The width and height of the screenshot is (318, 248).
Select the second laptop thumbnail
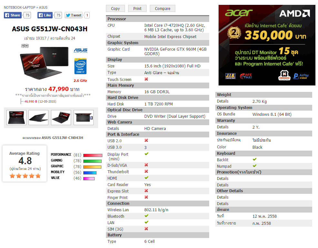tap(38, 117)
